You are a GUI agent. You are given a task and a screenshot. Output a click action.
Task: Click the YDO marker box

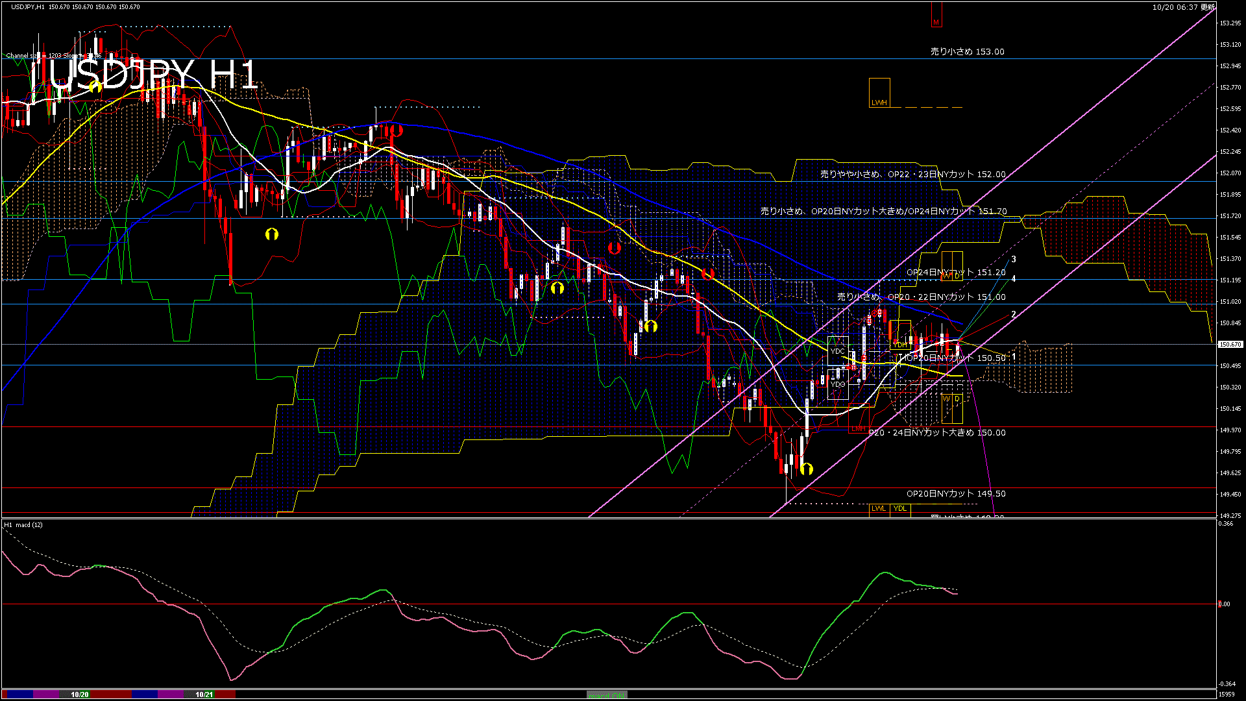838,384
